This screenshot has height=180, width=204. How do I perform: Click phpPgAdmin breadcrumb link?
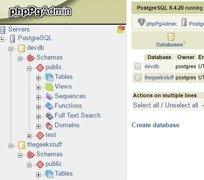[162, 24]
